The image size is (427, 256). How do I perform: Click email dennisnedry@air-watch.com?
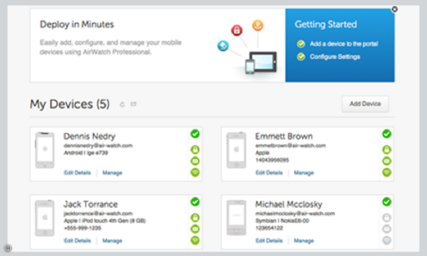pos(98,146)
